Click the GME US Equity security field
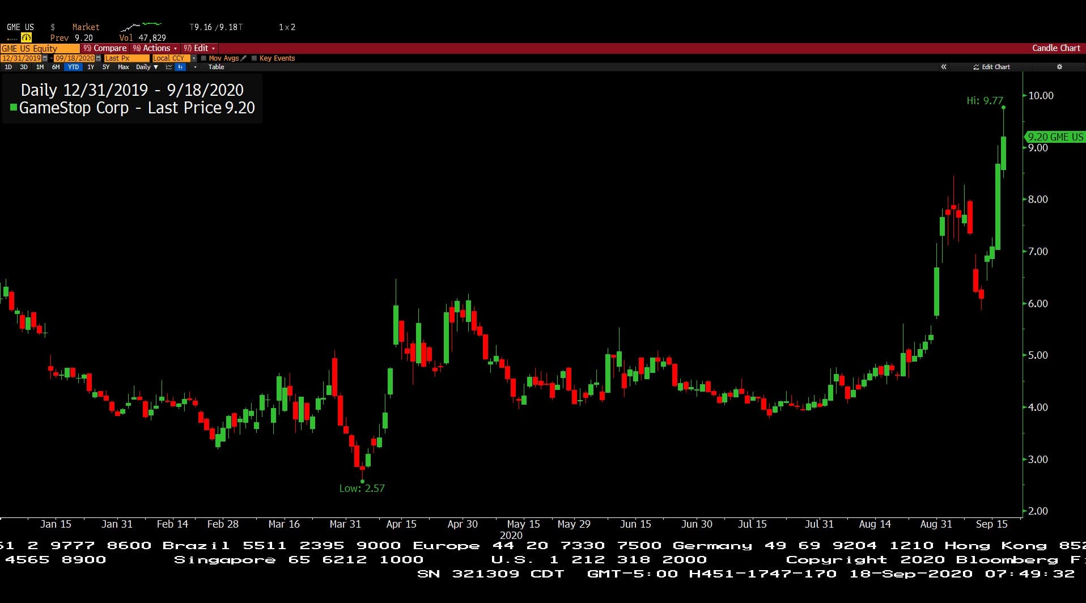This screenshot has height=603, width=1086. 40,48
